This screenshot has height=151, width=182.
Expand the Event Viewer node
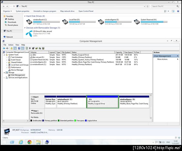[x=7, y=60]
